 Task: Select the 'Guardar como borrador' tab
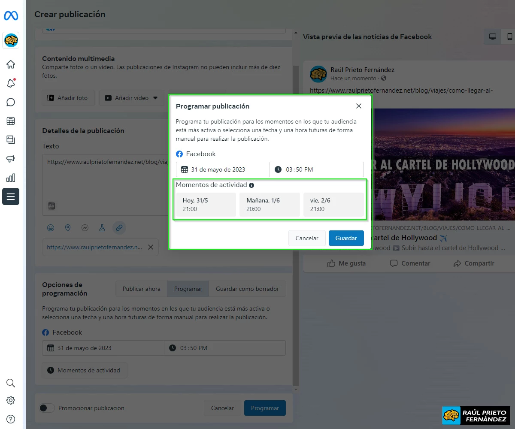(247, 289)
